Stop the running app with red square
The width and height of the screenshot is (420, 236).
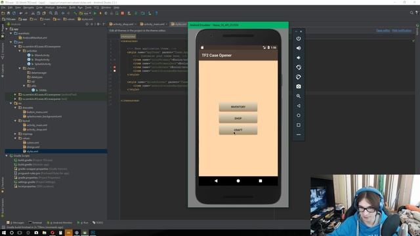click(123, 13)
